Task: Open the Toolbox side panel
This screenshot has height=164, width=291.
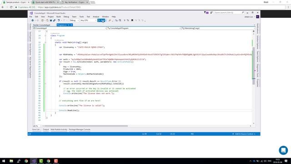Action: [x=30, y=26]
